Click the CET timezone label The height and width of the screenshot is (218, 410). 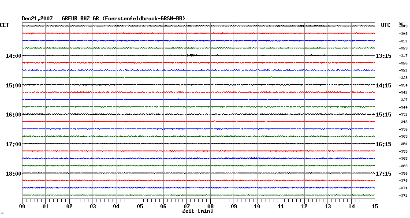click(4, 25)
